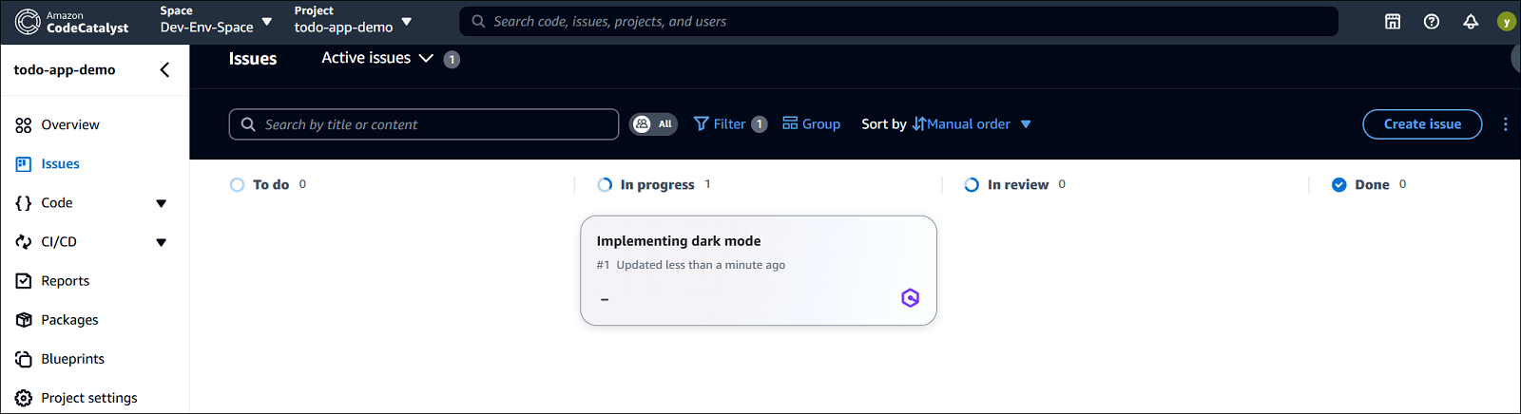
Task: Click the marketplace catalog icon in header
Action: point(1392,22)
